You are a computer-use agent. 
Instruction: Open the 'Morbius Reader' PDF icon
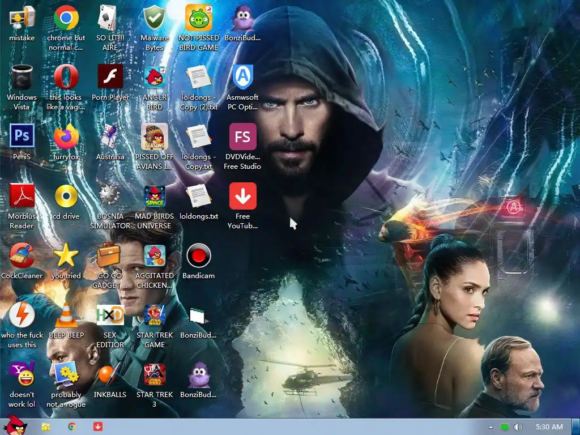coord(22,195)
